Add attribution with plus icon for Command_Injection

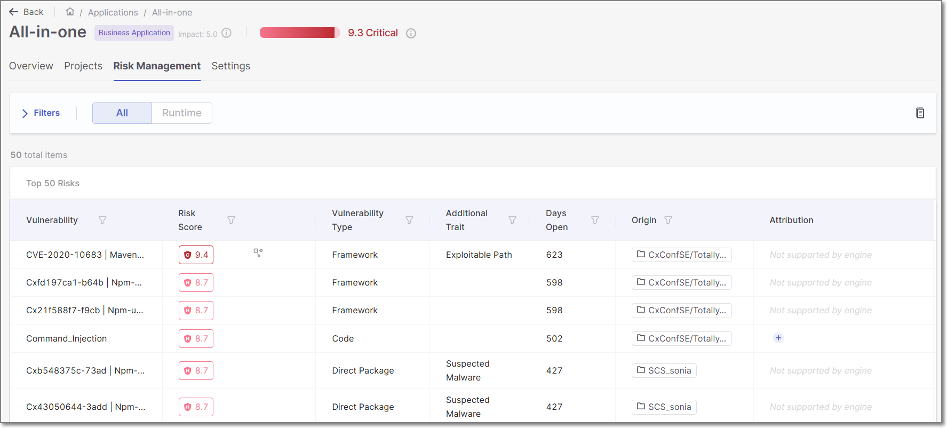tap(778, 338)
